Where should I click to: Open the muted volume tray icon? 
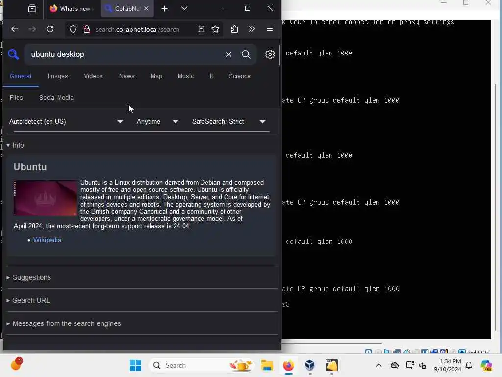tap(423, 365)
